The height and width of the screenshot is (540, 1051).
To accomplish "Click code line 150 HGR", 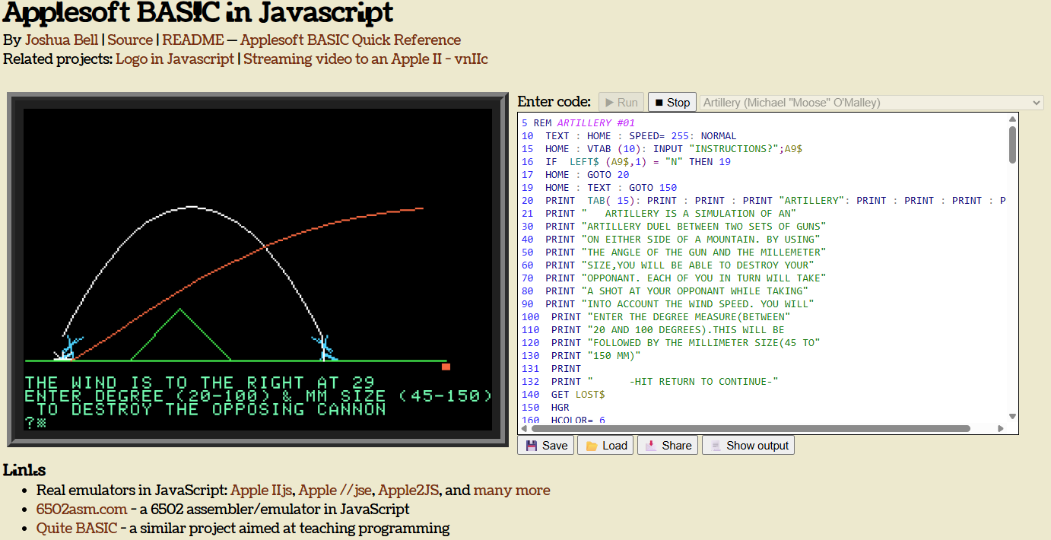I will click(545, 408).
